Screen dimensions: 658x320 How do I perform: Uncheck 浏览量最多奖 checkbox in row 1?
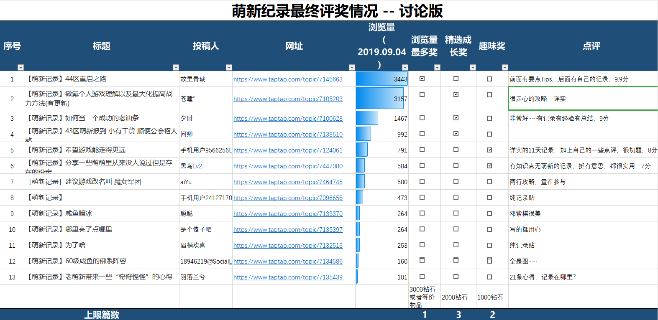(422, 79)
